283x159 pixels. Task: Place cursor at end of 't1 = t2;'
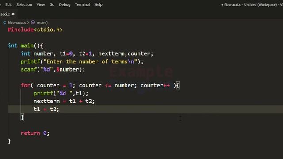59,109
